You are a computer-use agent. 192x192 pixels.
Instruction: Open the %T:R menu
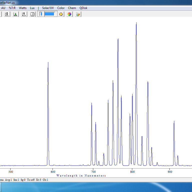coord(12,8)
